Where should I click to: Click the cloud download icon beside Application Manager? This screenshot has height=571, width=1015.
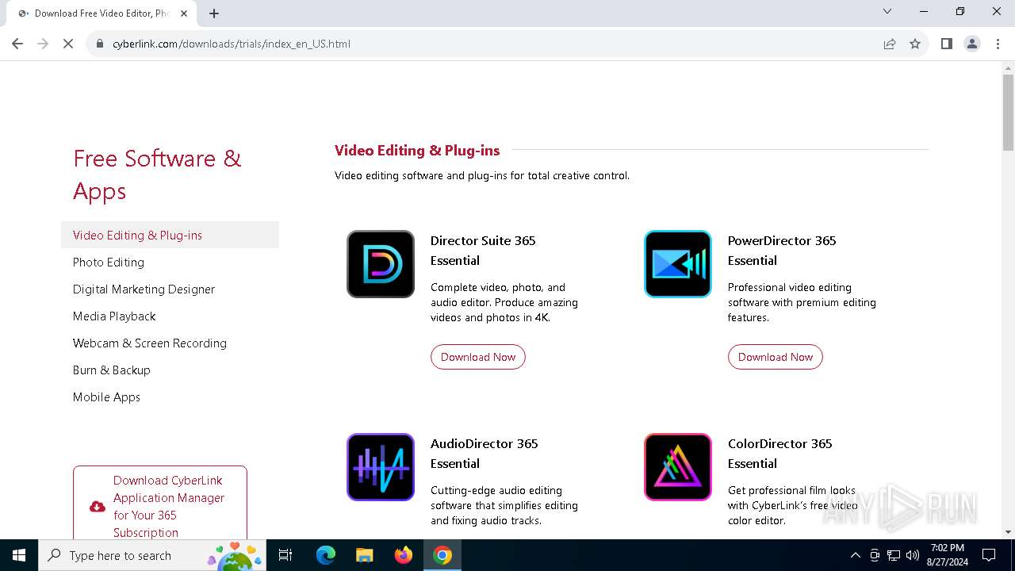tap(98, 507)
